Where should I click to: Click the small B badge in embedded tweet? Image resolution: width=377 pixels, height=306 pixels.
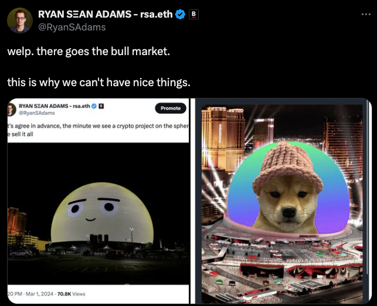coord(101,106)
